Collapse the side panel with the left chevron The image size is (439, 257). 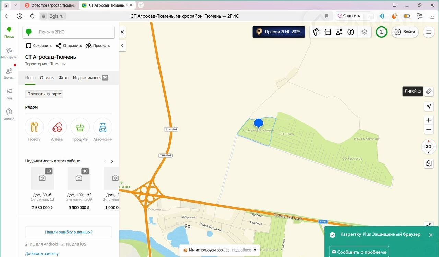point(122,46)
